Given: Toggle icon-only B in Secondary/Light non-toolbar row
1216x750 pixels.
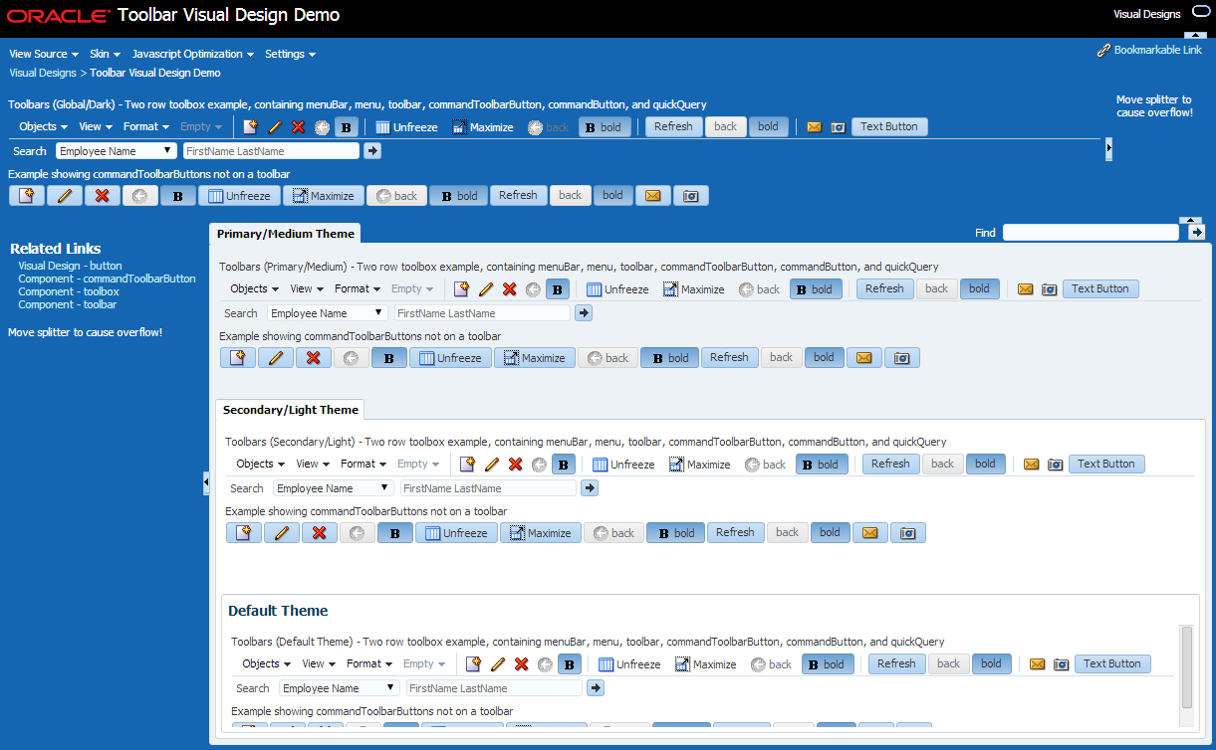Looking at the screenshot, I should (x=395, y=533).
